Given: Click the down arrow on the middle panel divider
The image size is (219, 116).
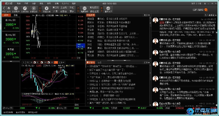Looking at the screenshot, I should tap(125, 60).
